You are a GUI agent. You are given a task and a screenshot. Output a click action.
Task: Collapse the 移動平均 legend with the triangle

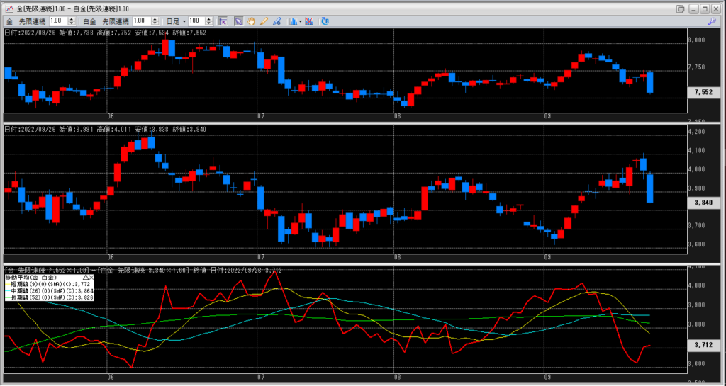pos(86,279)
